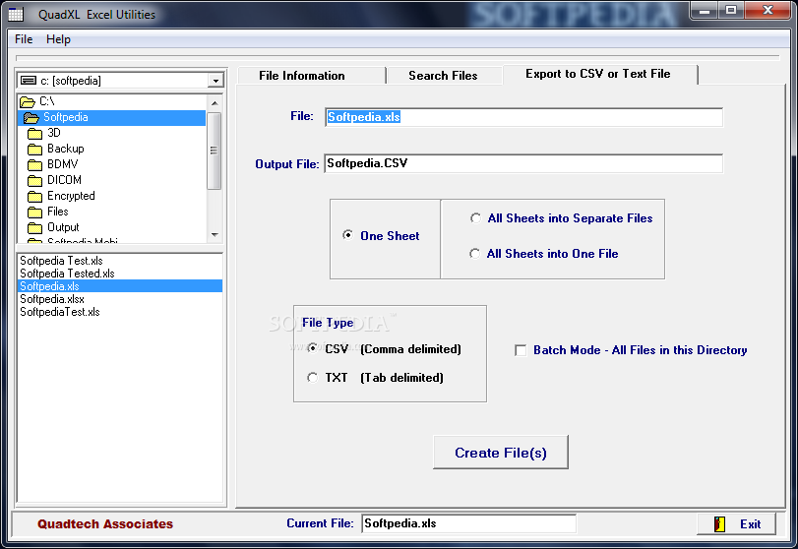Click the Files folder icon
798x549 pixels.
tap(34, 213)
